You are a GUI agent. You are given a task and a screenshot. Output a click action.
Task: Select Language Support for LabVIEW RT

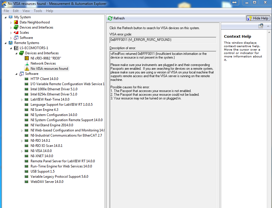coord(61,105)
